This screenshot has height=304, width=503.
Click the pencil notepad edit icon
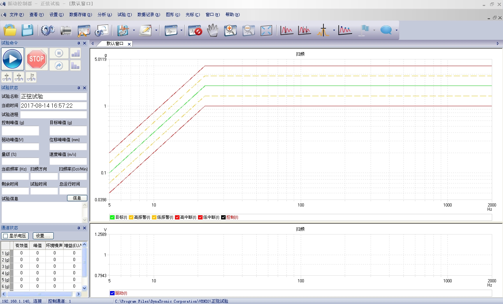[x=145, y=30]
